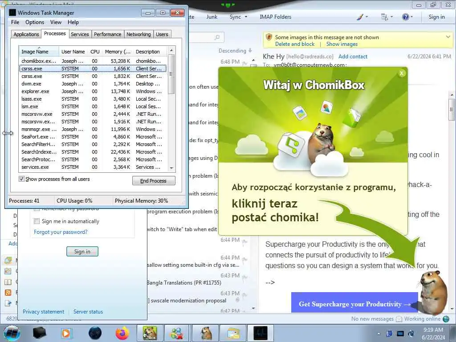This screenshot has height=342, width=456.
Task: Show hidden tray icons arrow
Action: (x=379, y=334)
